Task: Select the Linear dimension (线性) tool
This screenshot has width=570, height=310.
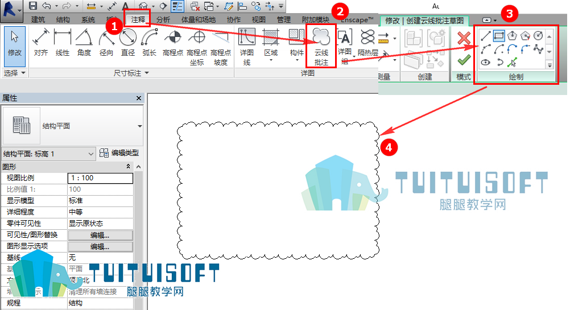Action: click(x=63, y=43)
